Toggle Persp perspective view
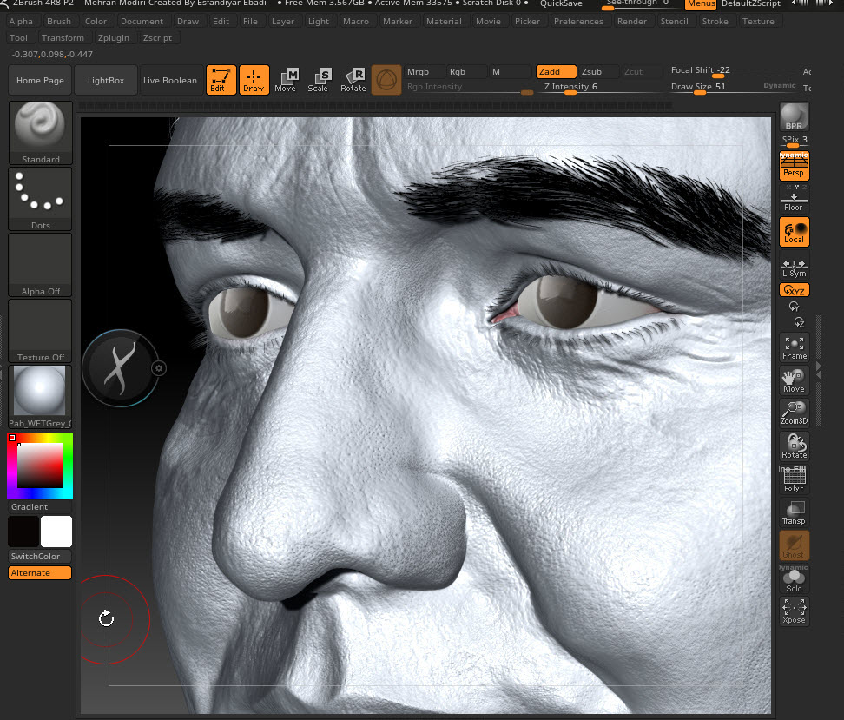The height and width of the screenshot is (720, 844). pos(794,166)
